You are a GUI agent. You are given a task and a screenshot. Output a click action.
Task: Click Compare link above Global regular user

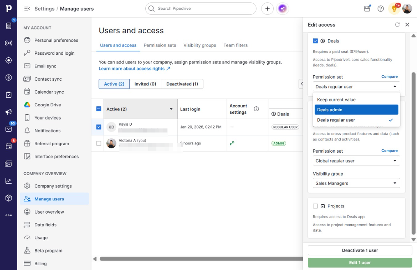(390, 151)
